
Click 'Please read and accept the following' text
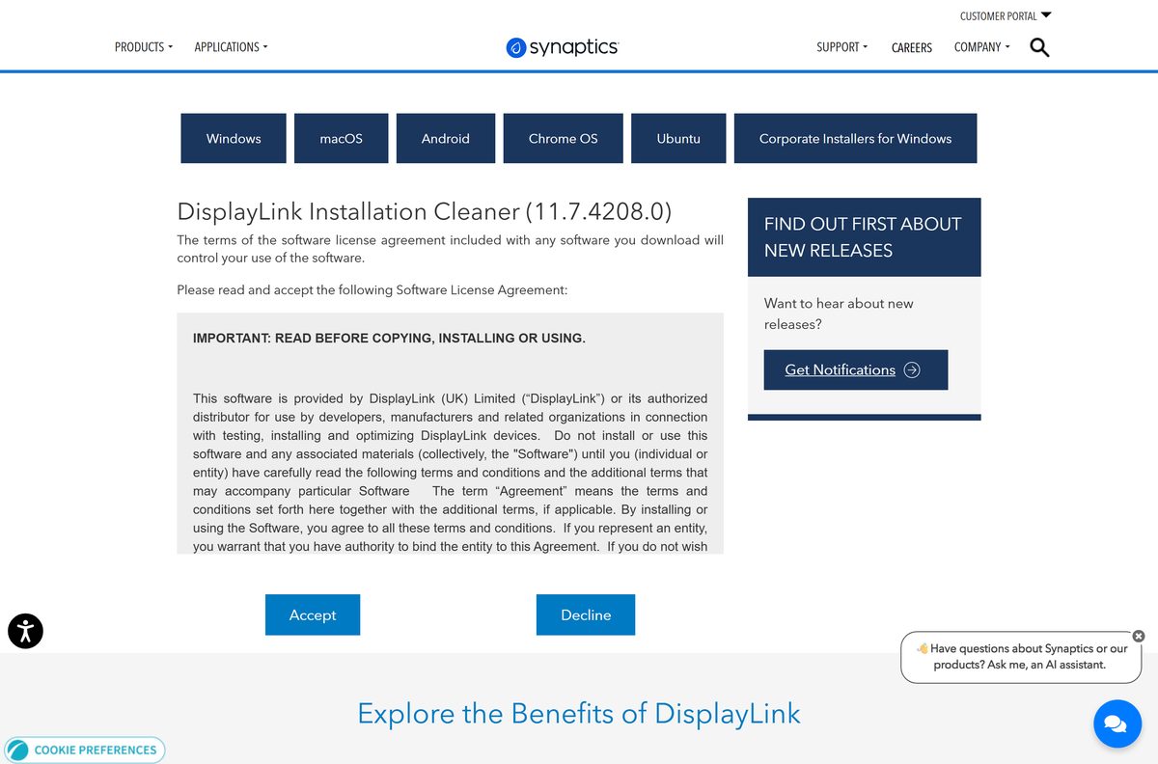tap(372, 289)
